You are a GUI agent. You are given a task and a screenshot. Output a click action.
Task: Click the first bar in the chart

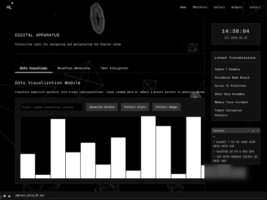click(x=28, y=166)
